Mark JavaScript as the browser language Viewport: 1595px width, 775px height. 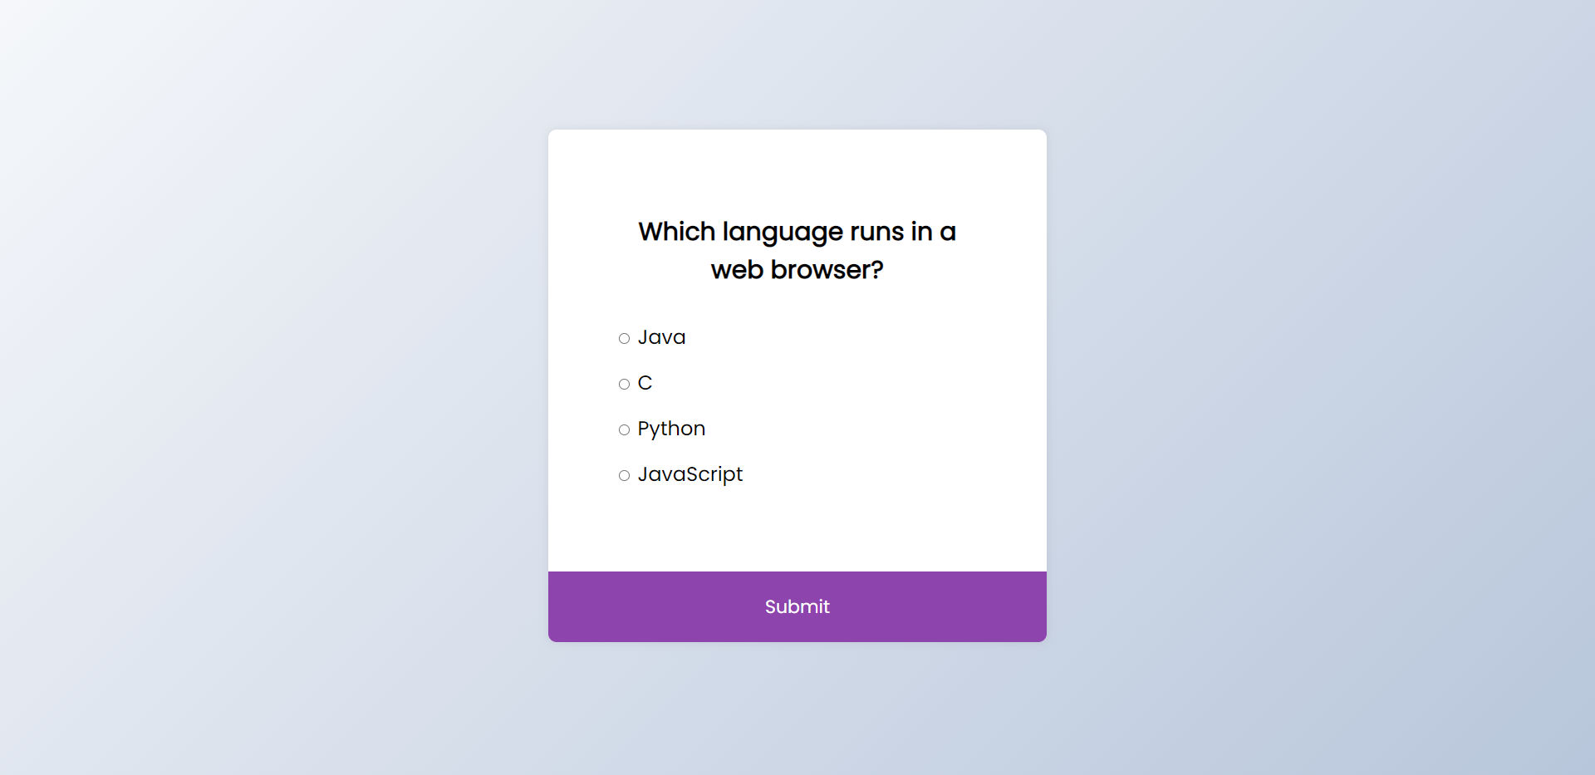click(x=624, y=475)
